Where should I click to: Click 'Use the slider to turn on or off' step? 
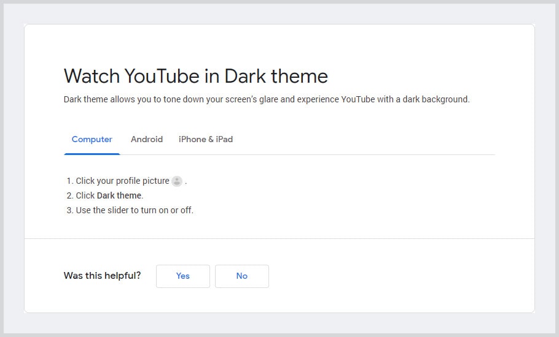[135, 210]
